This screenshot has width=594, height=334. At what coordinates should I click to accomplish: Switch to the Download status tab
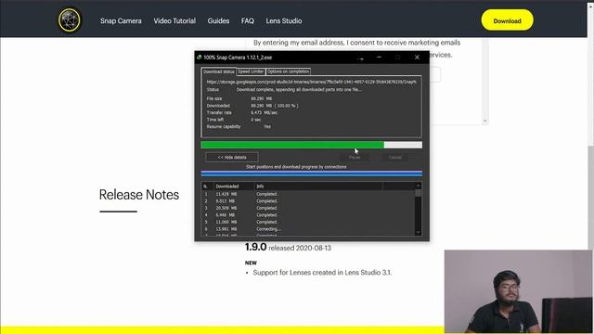click(x=219, y=71)
